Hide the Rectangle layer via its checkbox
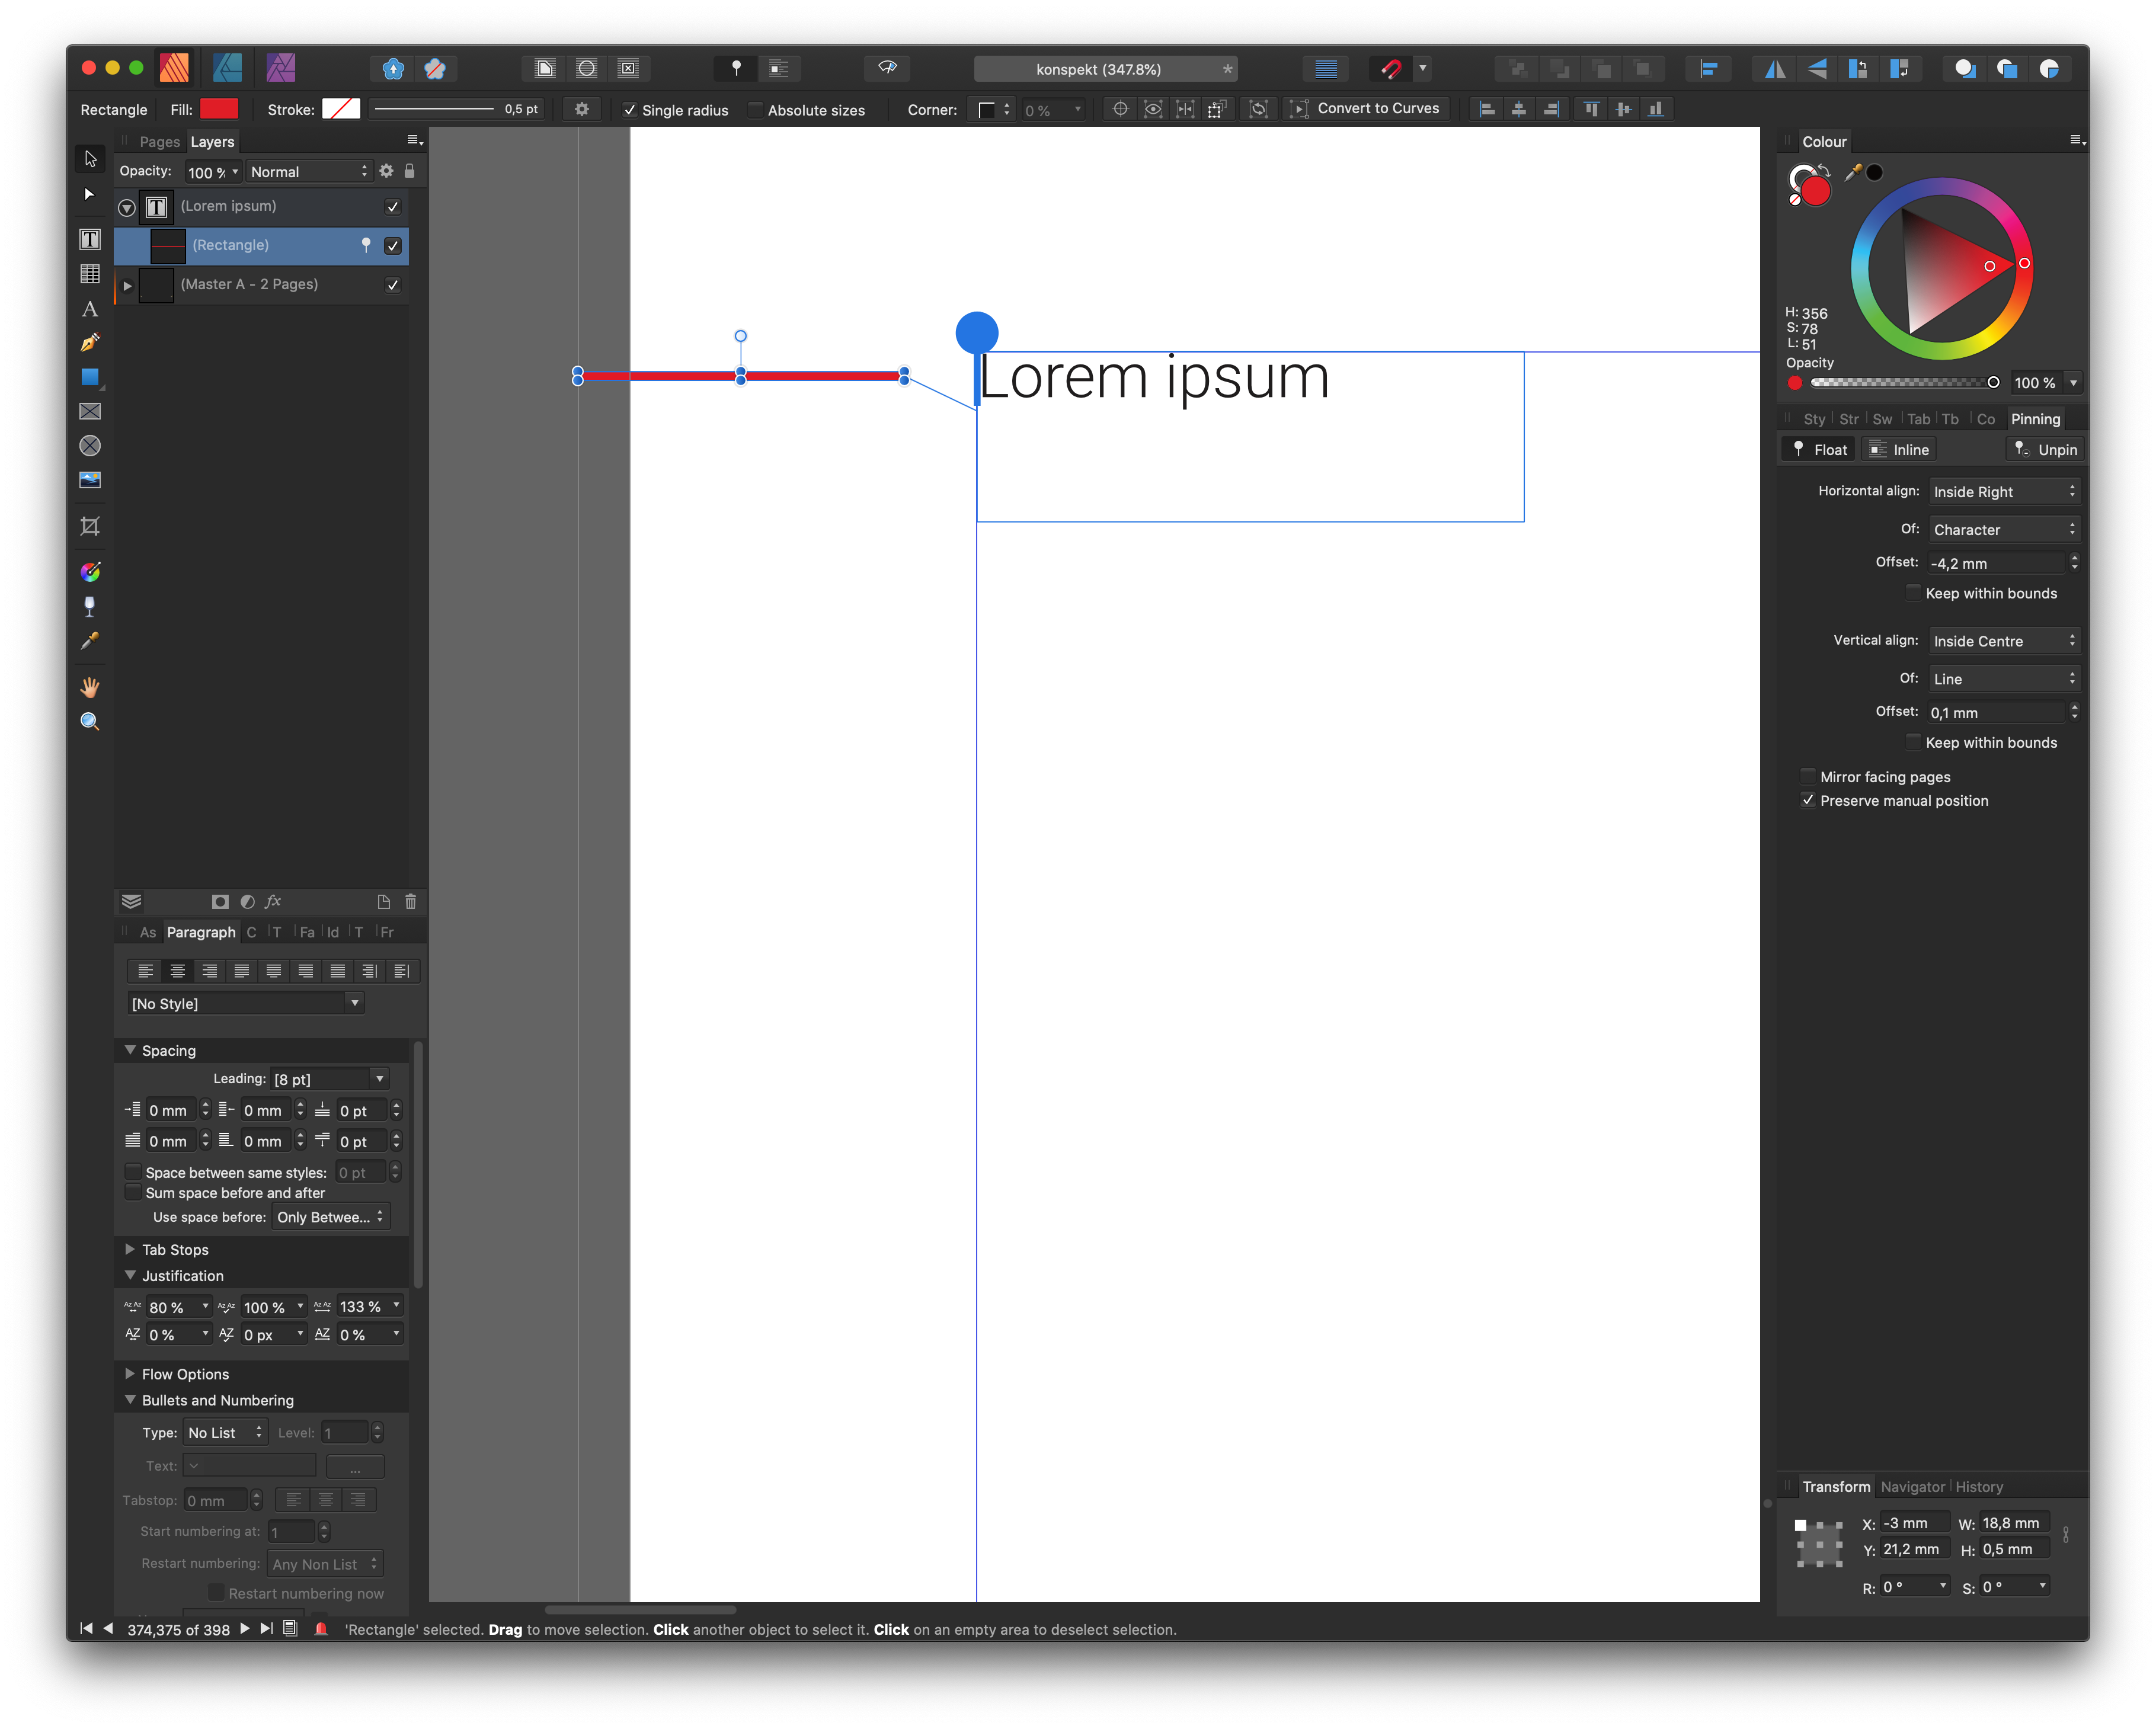This screenshot has width=2156, height=1729. coord(393,245)
